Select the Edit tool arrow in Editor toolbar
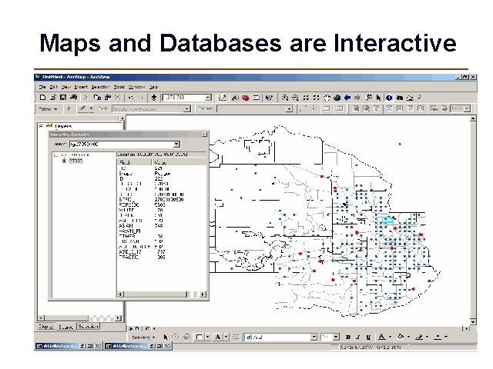This screenshot has width=493, height=369. [x=69, y=109]
